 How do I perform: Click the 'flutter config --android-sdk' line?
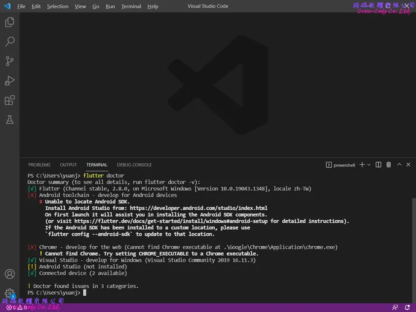pos(130,234)
